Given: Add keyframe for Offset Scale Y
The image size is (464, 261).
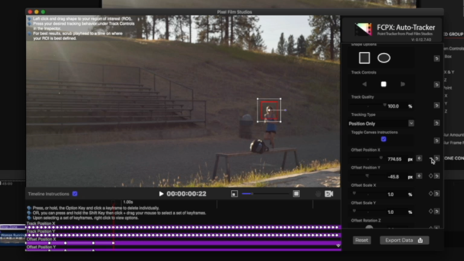Looking at the screenshot, I should [431, 211].
